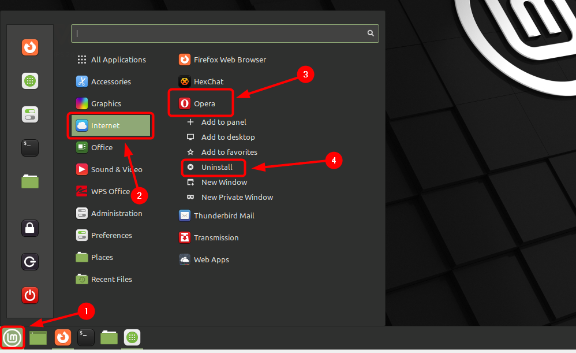Click the search magnifier icon
This screenshot has height=353, width=576.
[371, 33]
